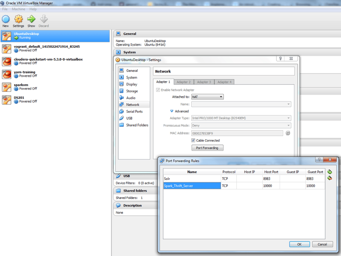The height and width of the screenshot is (256, 341).
Task: Click the help button in Settings dialog
Action: coord(281,59)
